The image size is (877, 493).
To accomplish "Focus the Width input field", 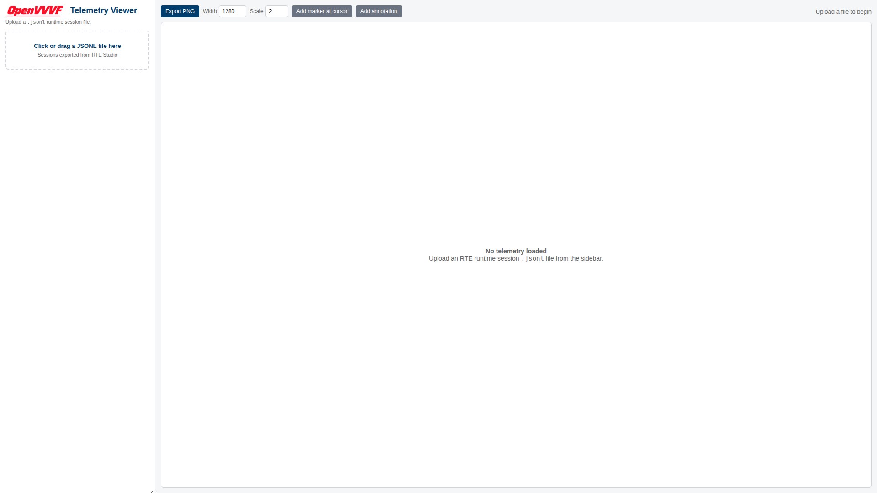I will (232, 11).
